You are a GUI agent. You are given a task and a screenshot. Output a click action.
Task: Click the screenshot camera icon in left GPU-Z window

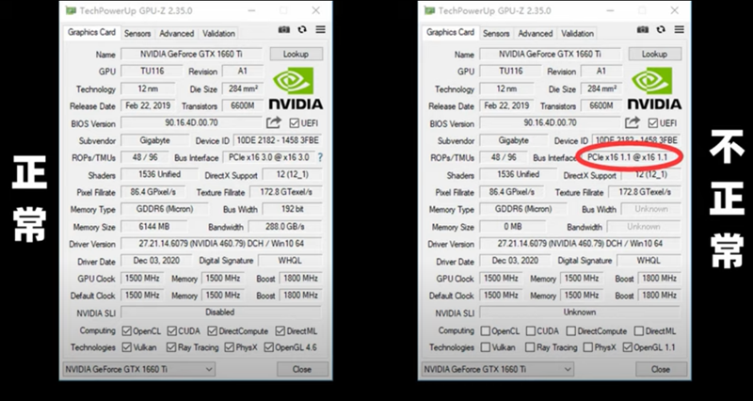point(284,30)
